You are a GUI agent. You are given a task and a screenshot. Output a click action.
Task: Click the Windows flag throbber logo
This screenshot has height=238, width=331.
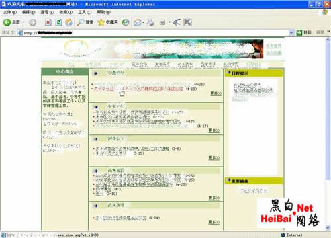(325, 12)
